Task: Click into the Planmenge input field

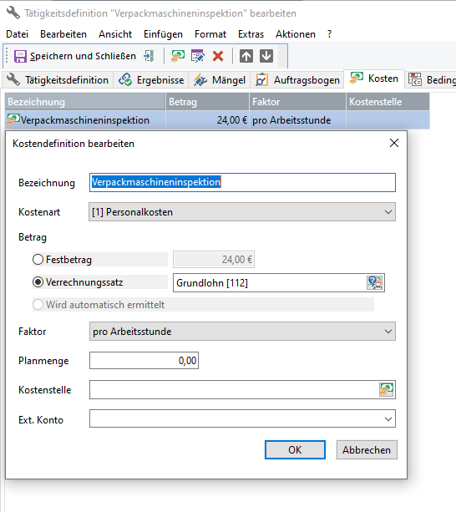Action: tap(144, 361)
